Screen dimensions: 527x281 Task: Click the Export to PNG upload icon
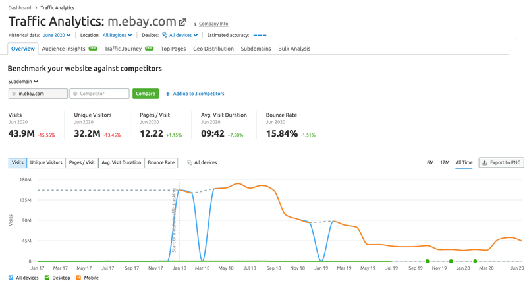click(485, 162)
